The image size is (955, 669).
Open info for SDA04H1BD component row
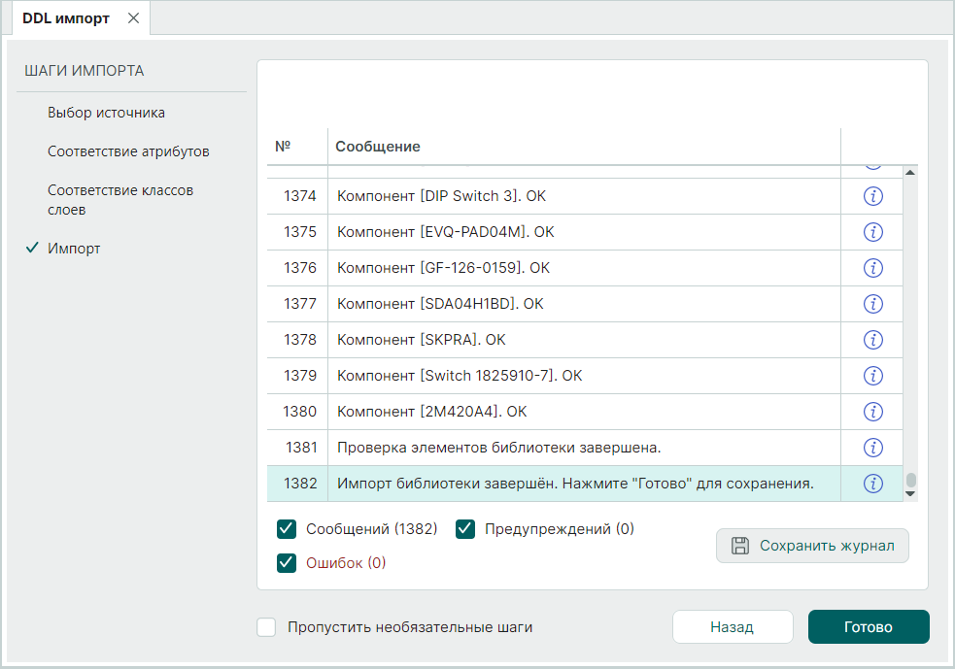(872, 304)
